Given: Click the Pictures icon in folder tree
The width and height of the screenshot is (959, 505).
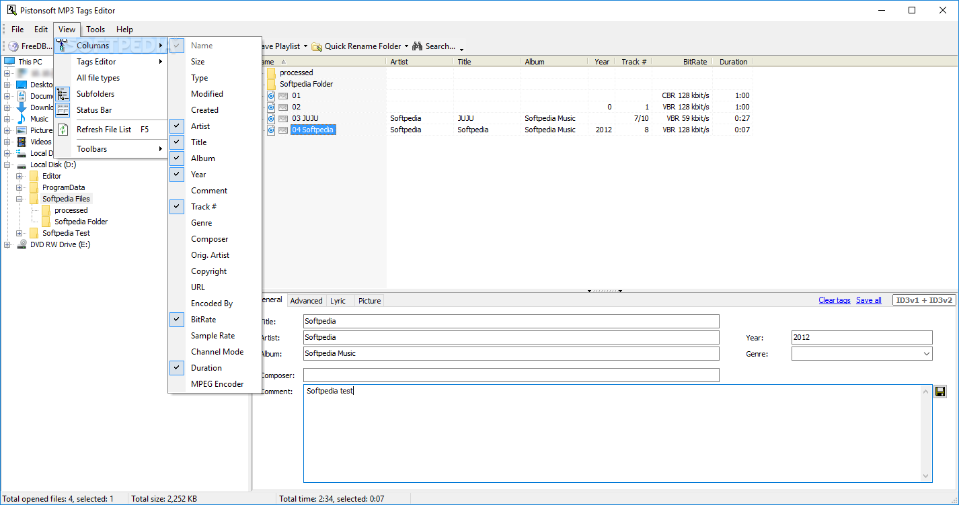Looking at the screenshot, I should coord(22,130).
